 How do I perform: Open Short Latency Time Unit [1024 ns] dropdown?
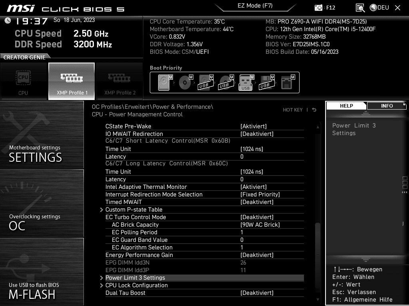pyautogui.click(x=252, y=149)
